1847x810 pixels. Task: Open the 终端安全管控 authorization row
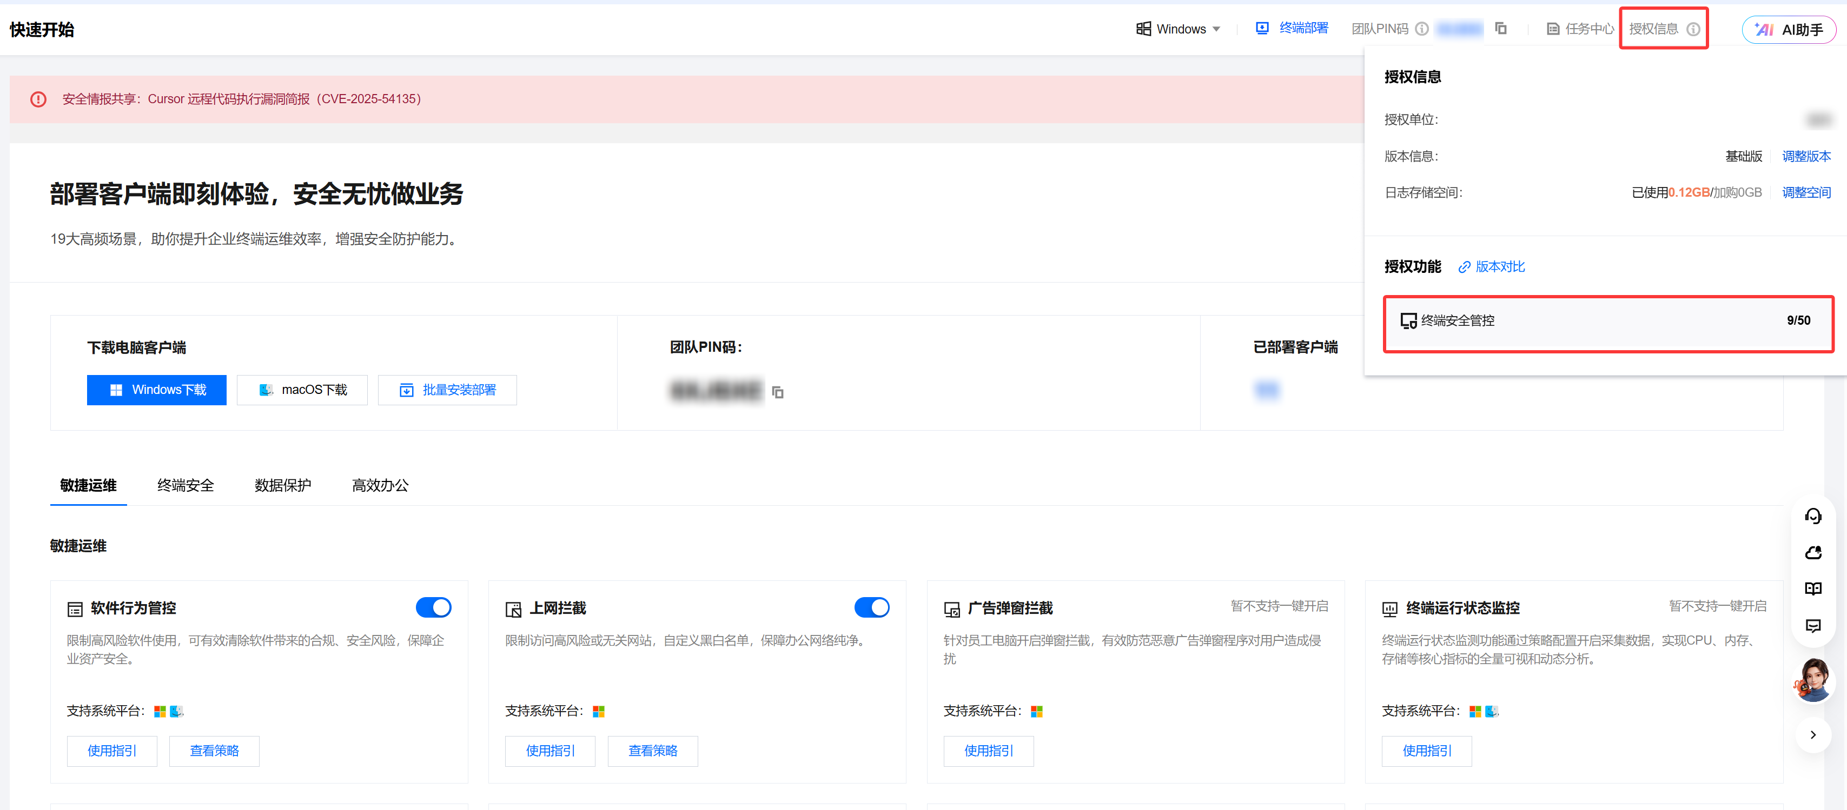(x=1607, y=321)
